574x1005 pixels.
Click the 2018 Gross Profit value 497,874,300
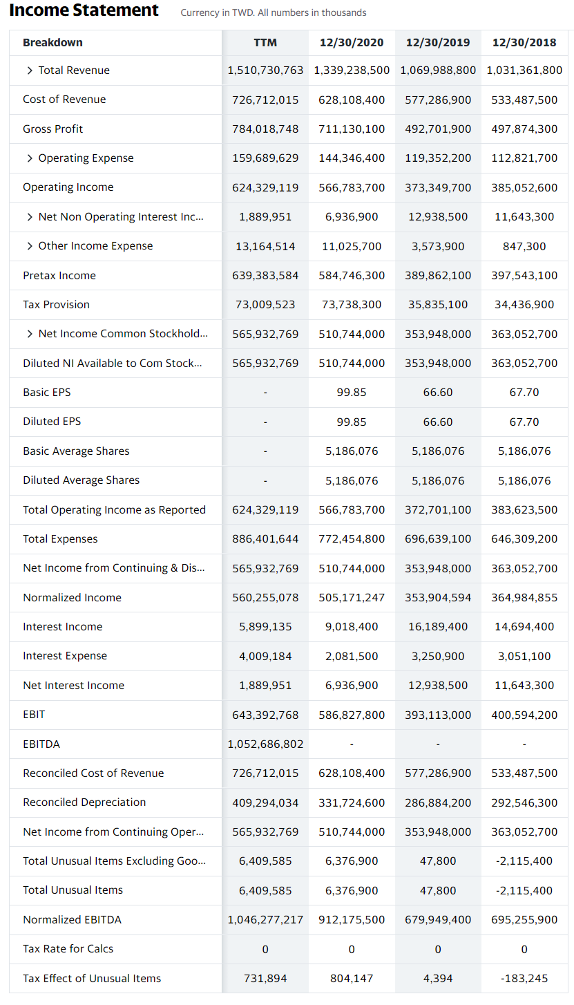(x=524, y=129)
